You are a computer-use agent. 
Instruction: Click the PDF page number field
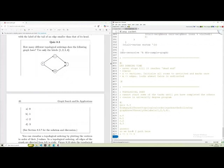pos(55,30)
